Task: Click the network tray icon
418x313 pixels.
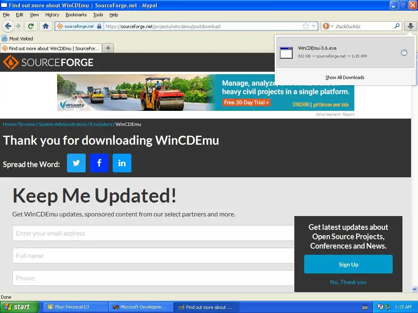Action: (388, 307)
